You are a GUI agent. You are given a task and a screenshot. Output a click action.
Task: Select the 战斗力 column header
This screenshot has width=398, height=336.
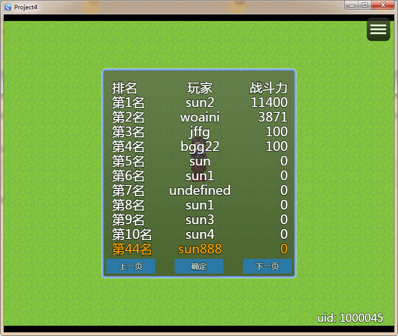269,88
